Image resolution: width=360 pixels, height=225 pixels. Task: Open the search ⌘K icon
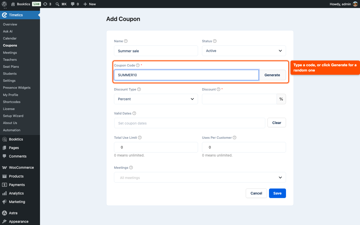(x=57, y=4)
